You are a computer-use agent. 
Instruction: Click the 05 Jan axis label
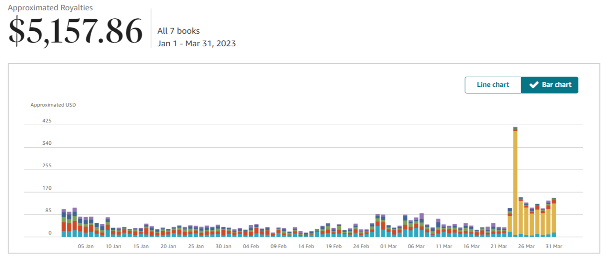(86, 246)
